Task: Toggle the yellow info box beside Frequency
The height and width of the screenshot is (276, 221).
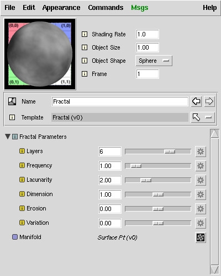Action: point(22,165)
